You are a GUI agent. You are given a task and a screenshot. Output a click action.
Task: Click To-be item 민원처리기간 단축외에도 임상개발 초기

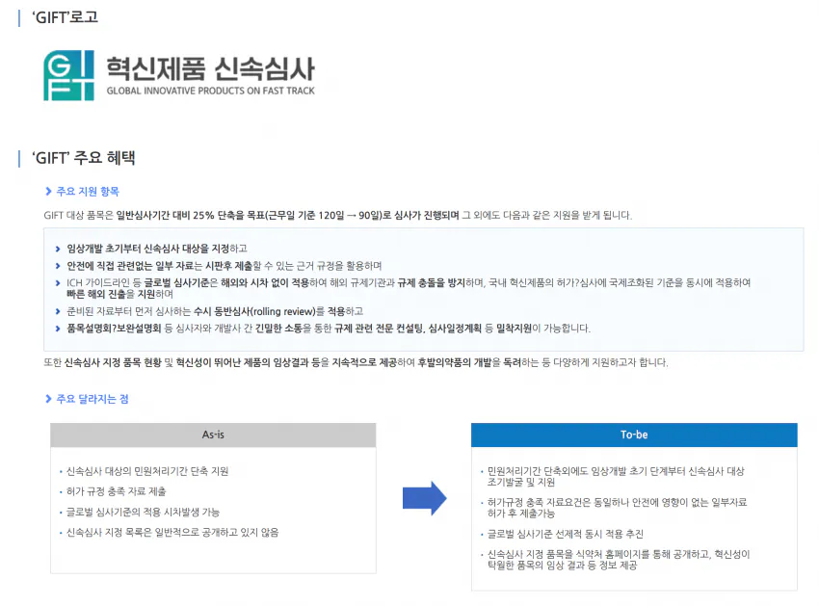tap(616, 477)
